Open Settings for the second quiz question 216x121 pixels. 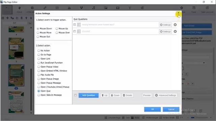[x=165, y=32]
